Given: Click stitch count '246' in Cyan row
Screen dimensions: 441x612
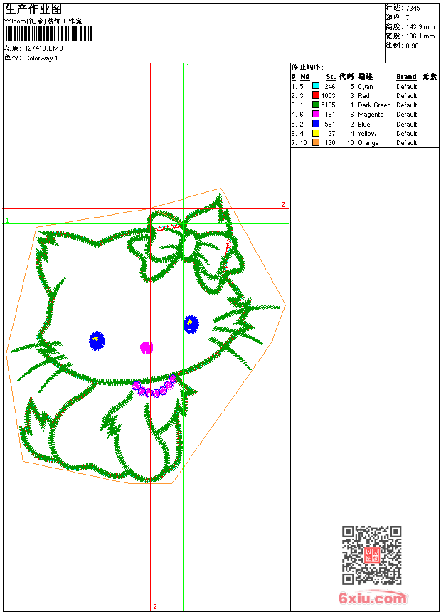Looking at the screenshot, I should pos(330,86).
